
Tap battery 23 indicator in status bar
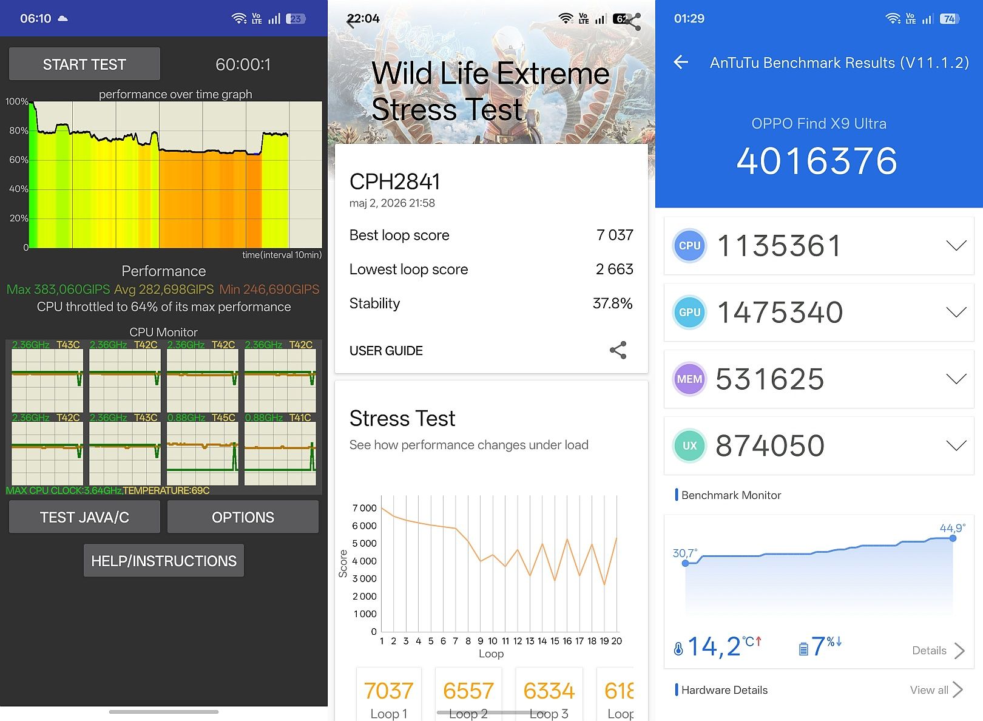coord(296,19)
